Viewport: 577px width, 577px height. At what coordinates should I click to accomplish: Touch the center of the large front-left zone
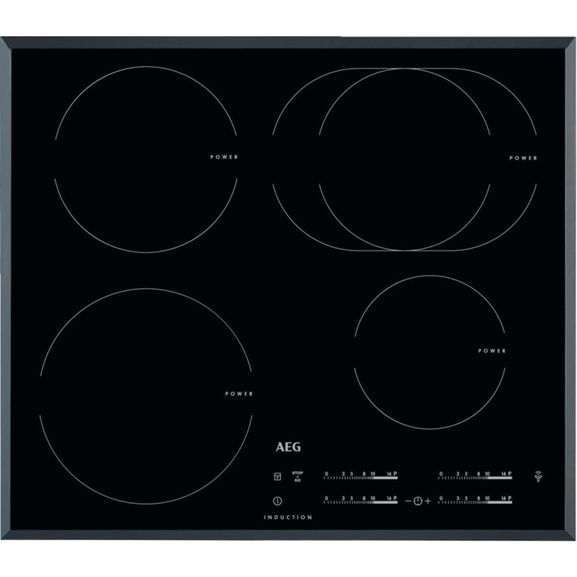pyautogui.click(x=146, y=396)
